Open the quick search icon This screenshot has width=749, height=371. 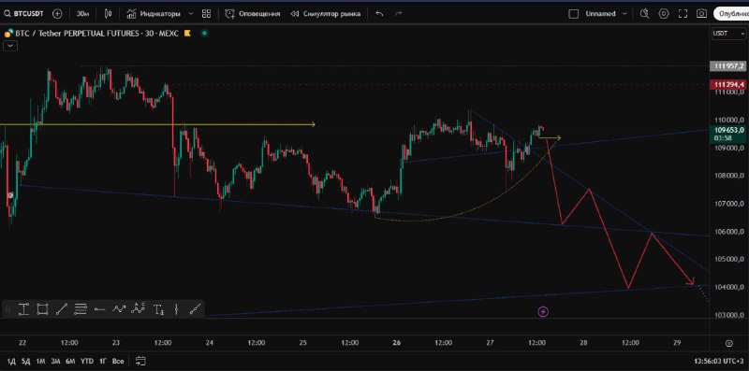[645, 14]
